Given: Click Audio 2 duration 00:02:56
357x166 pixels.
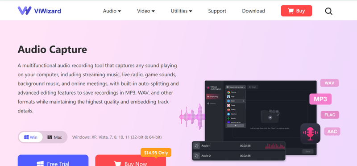Looking at the screenshot, I should [245, 156].
